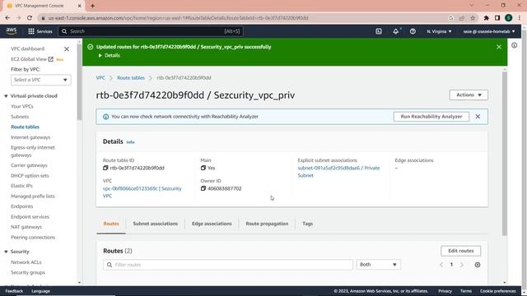Image resolution: width=527 pixels, height=296 pixels.
Task: Open the N. Virginia region selector
Action: [x=439, y=31]
